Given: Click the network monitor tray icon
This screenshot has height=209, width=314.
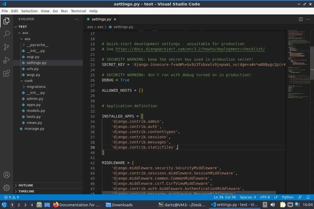Looking at the screenshot, I should pyautogui.click(x=290, y=205).
